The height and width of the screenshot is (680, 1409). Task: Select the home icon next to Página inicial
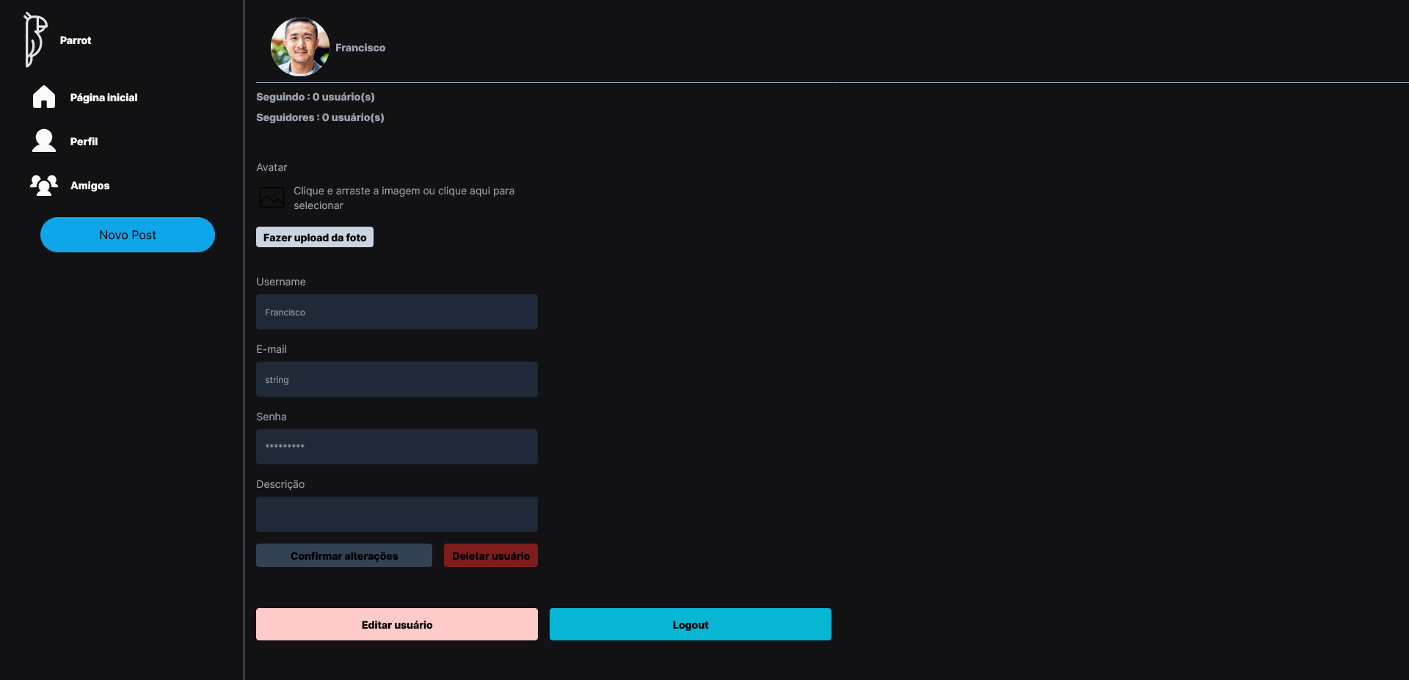click(43, 97)
